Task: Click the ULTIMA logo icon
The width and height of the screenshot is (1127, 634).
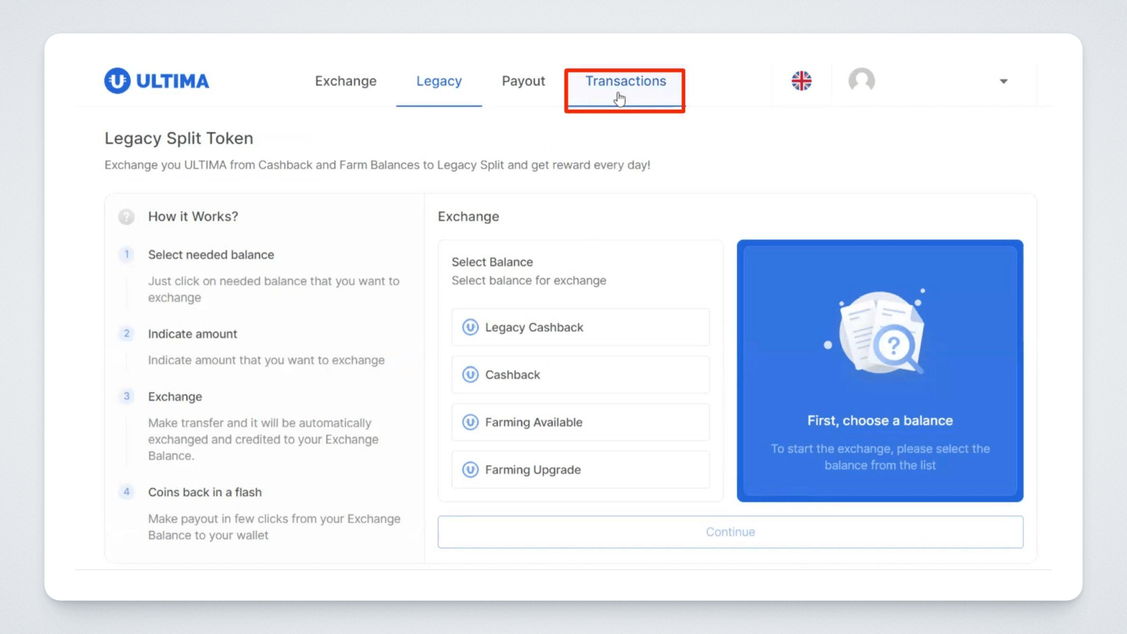Action: coord(117,81)
